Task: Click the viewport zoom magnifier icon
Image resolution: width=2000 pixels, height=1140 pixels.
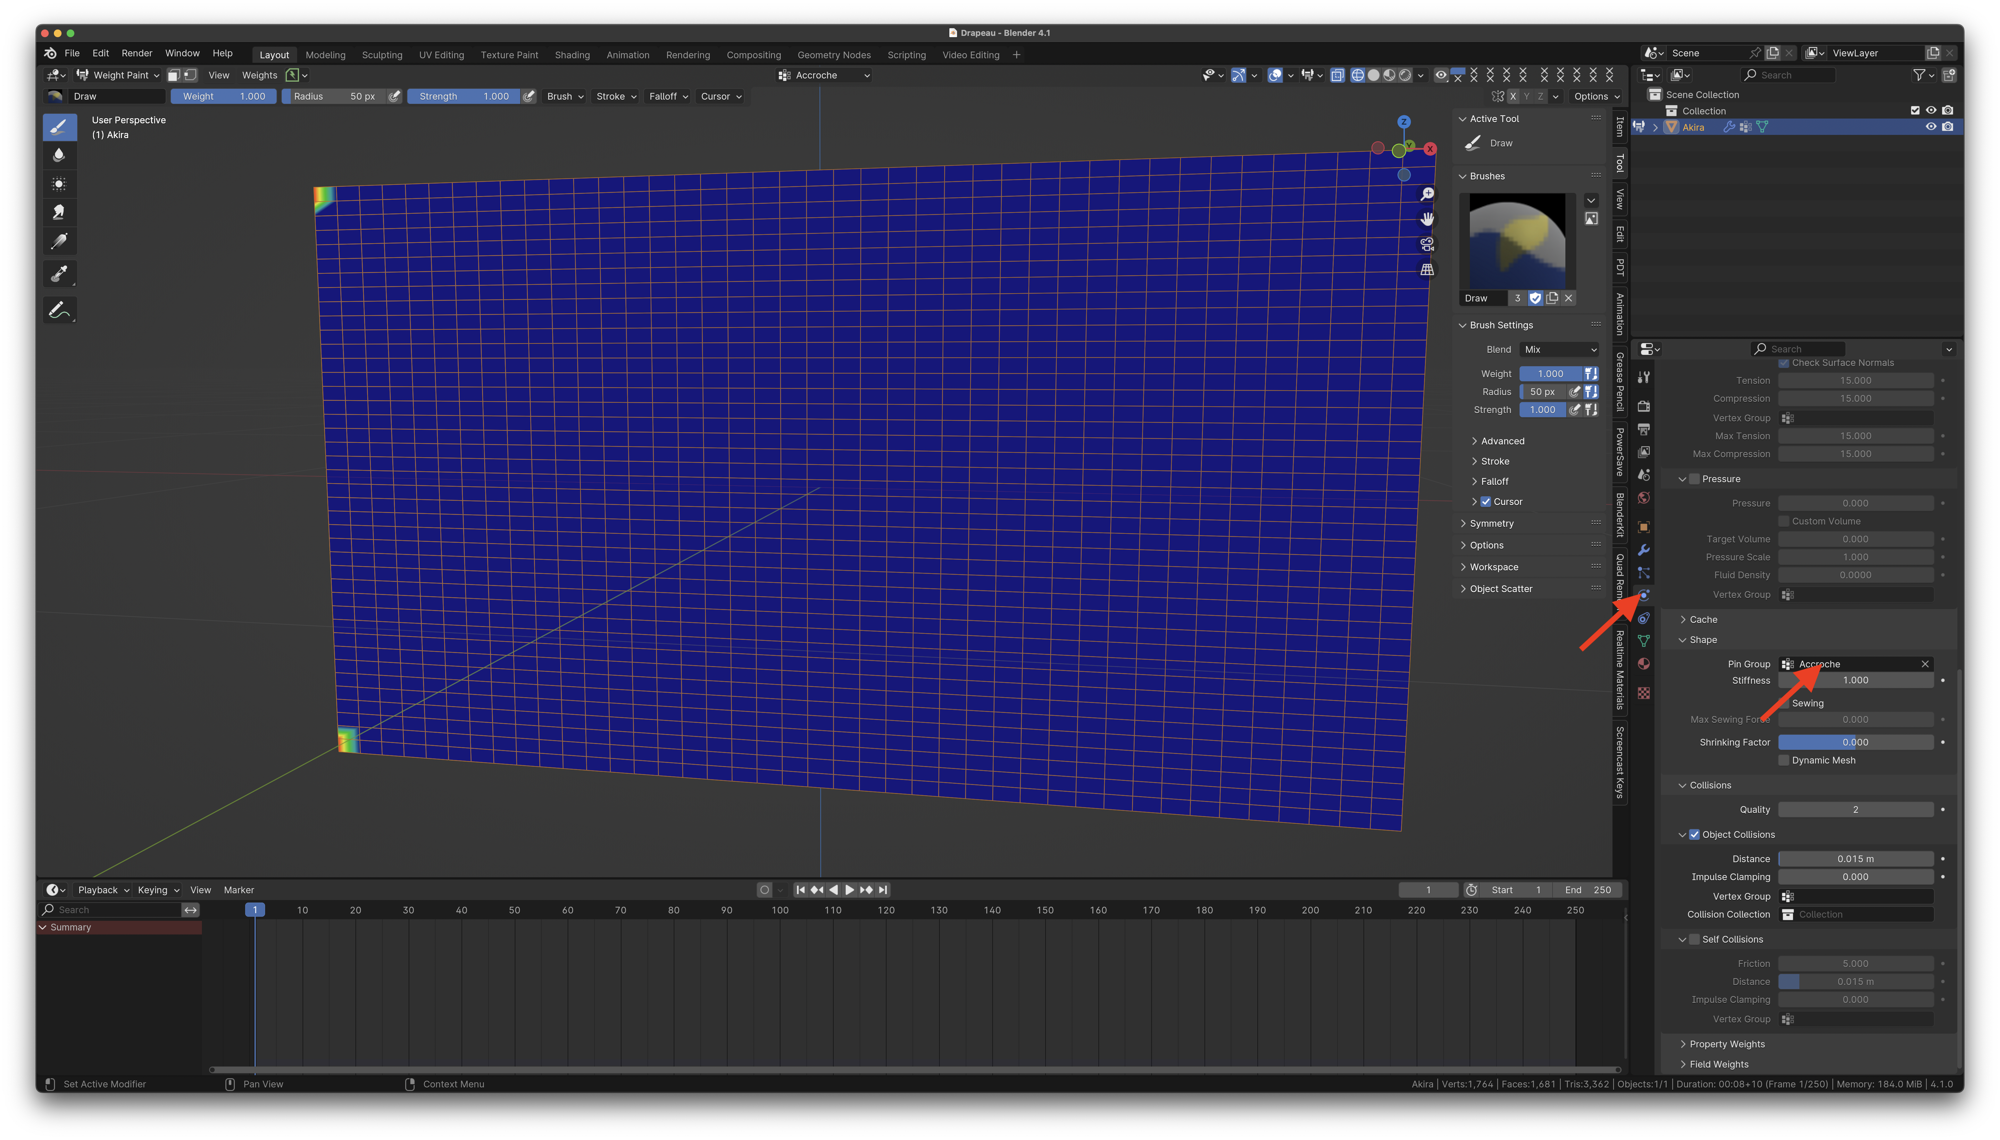Action: (x=1428, y=194)
